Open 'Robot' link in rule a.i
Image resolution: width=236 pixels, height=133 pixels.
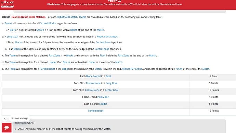(74, 30)
